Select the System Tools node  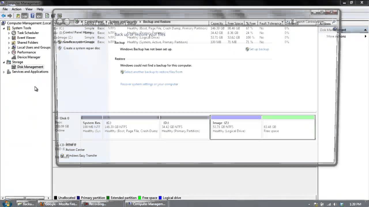tap(21, 28)
